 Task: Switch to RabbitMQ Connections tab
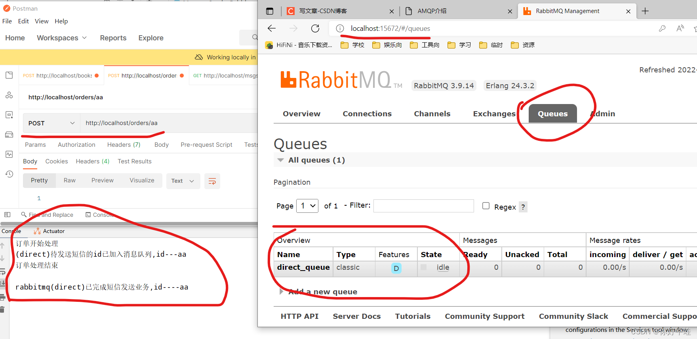pos(367,114)
